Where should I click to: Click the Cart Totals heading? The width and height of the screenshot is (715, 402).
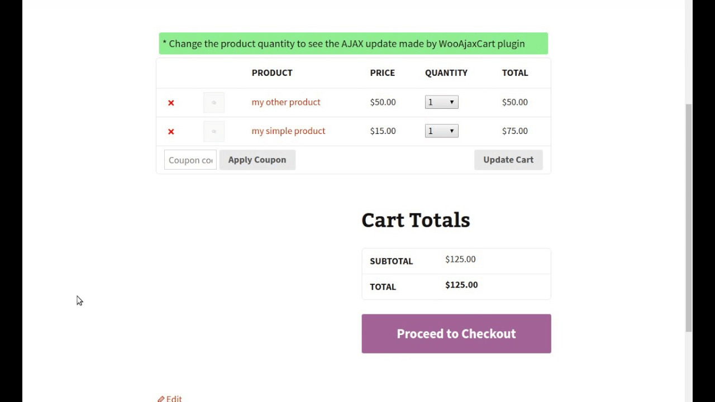coord(416,220)
